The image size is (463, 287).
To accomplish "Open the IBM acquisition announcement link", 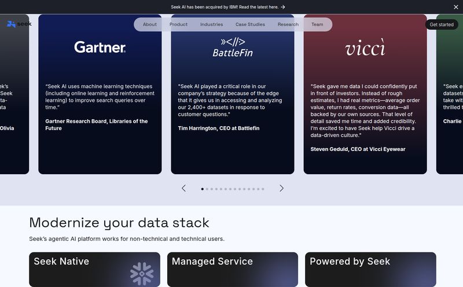I will 227,7.
